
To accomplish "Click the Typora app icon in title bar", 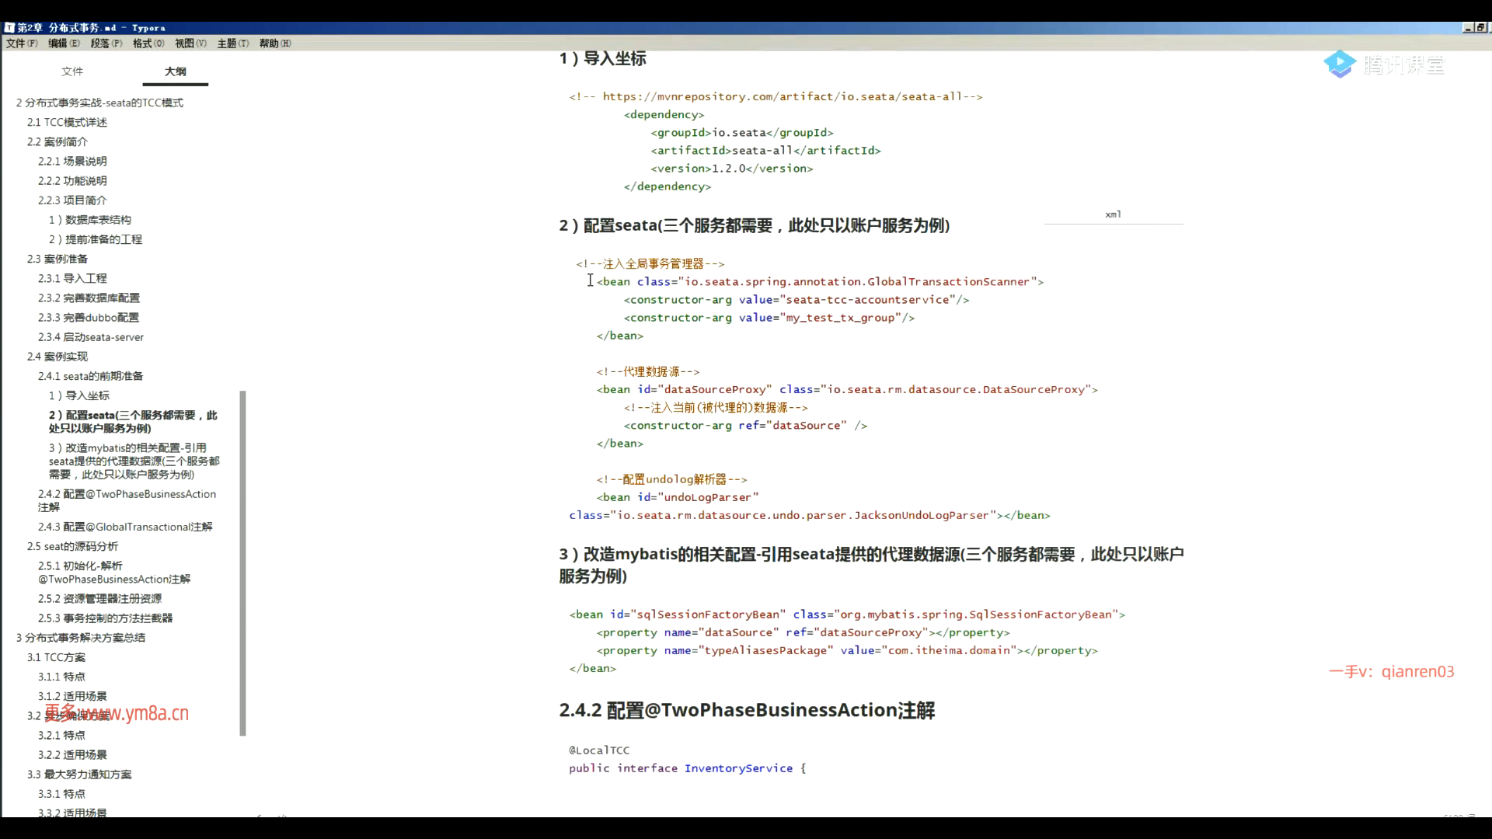I will point(9,27).
